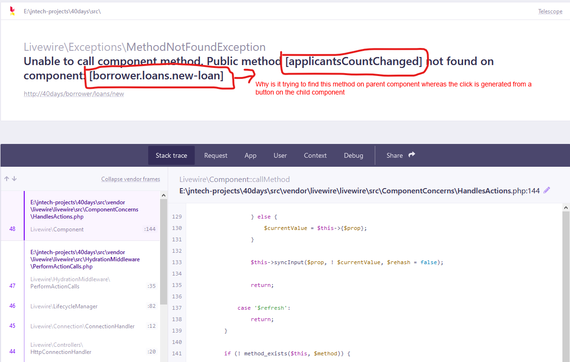
Task: Open the 40days/borrower/loans/new URL link
Action: 74,94
